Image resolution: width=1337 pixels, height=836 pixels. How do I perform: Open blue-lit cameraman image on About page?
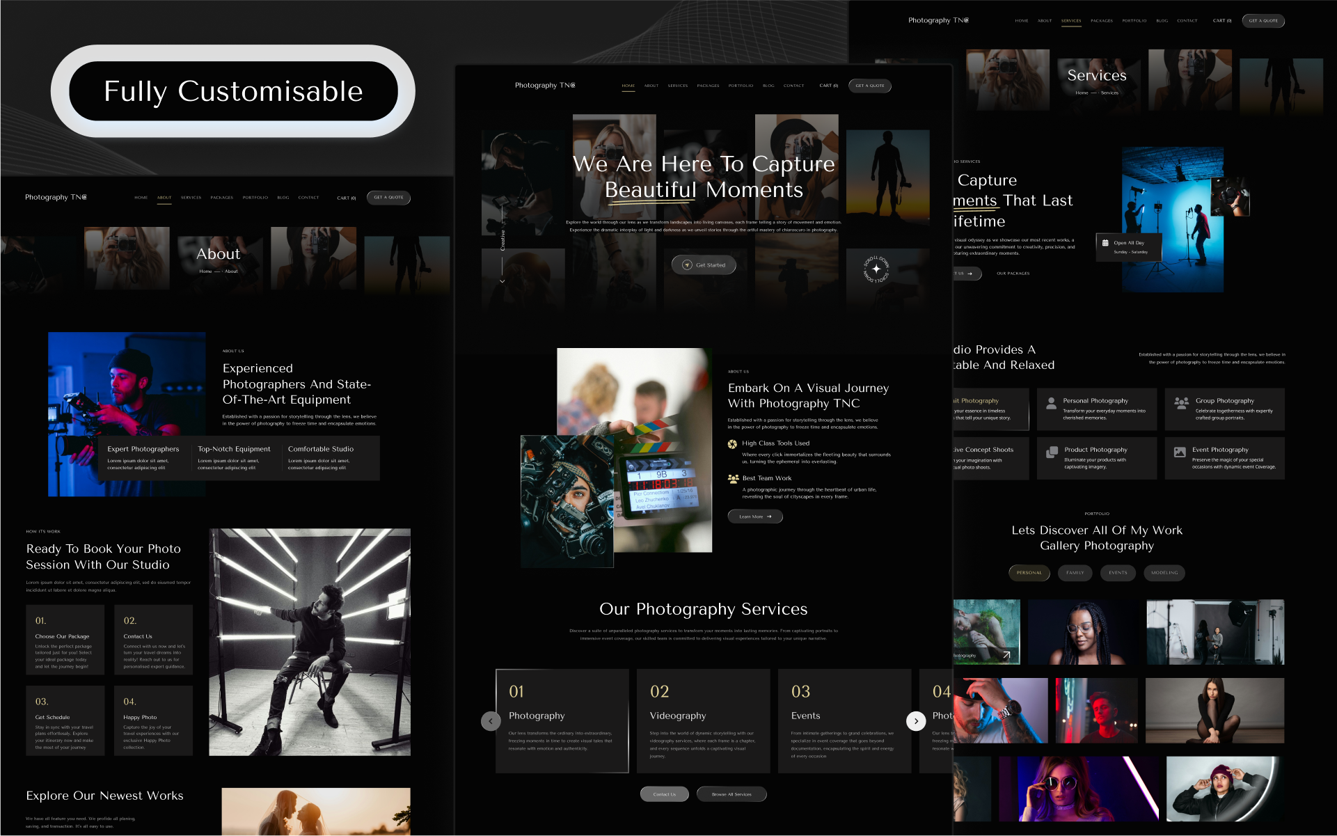(127, 414)
